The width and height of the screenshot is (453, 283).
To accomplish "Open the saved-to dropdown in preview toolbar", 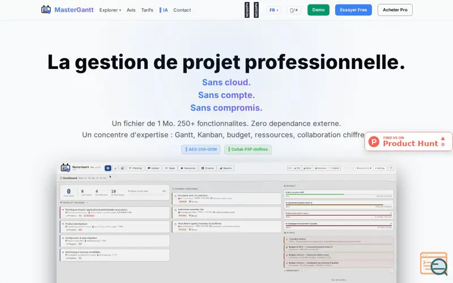I will (364, 168).
